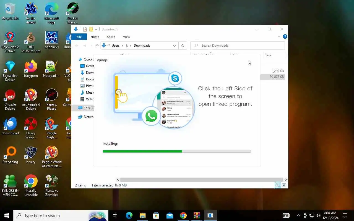The width and height of the screenshot is (354, 221).
Task: Open the File menu in Explorer
Action: click(x=79, y=37)
